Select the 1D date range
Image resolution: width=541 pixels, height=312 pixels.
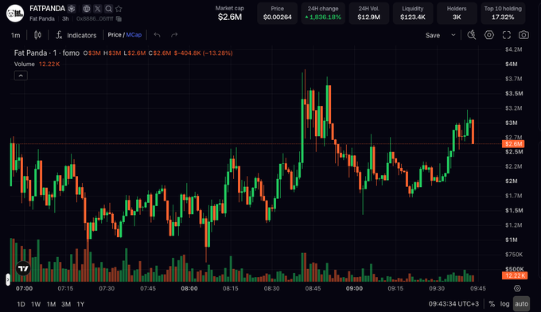click(21, 304)
